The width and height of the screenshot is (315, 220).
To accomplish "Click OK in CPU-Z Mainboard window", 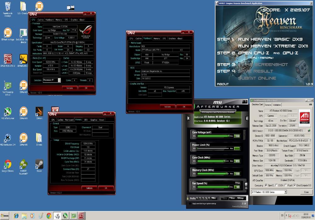I will pos(184,107).
